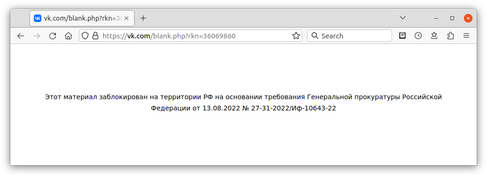Expand the list all tabs chevron
This screenshot has width=487, height=175.
403,18
